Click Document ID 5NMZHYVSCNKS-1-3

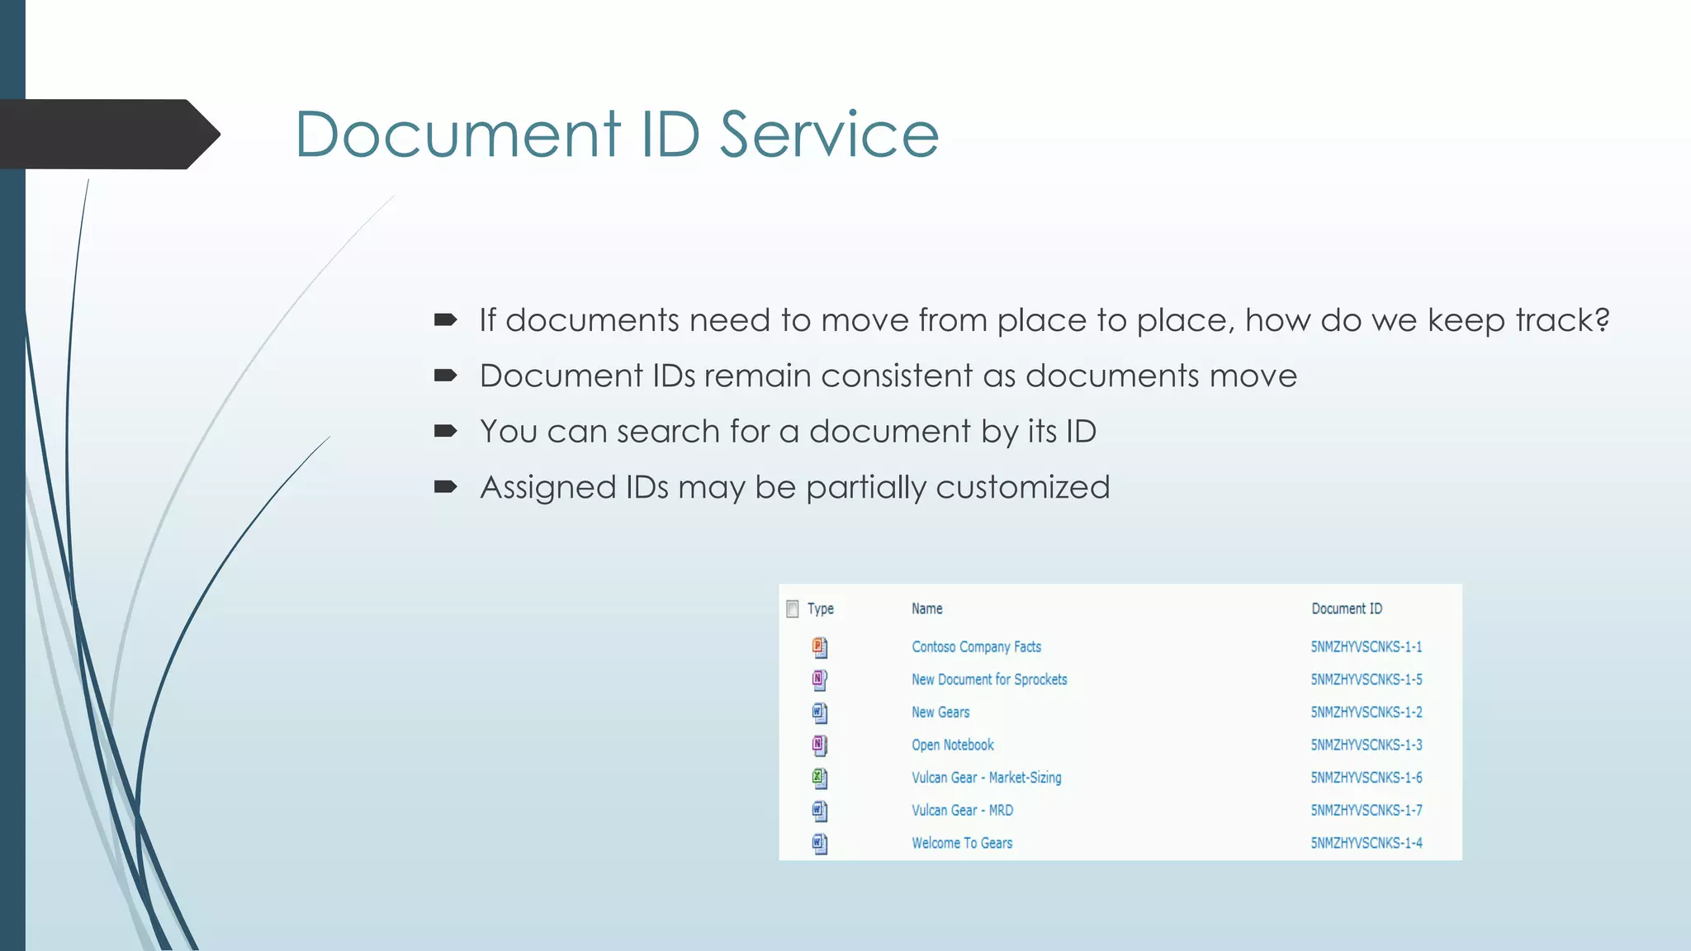click(1367, 745)
